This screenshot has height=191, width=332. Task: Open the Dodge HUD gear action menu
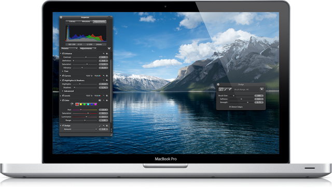click(261, 89)
